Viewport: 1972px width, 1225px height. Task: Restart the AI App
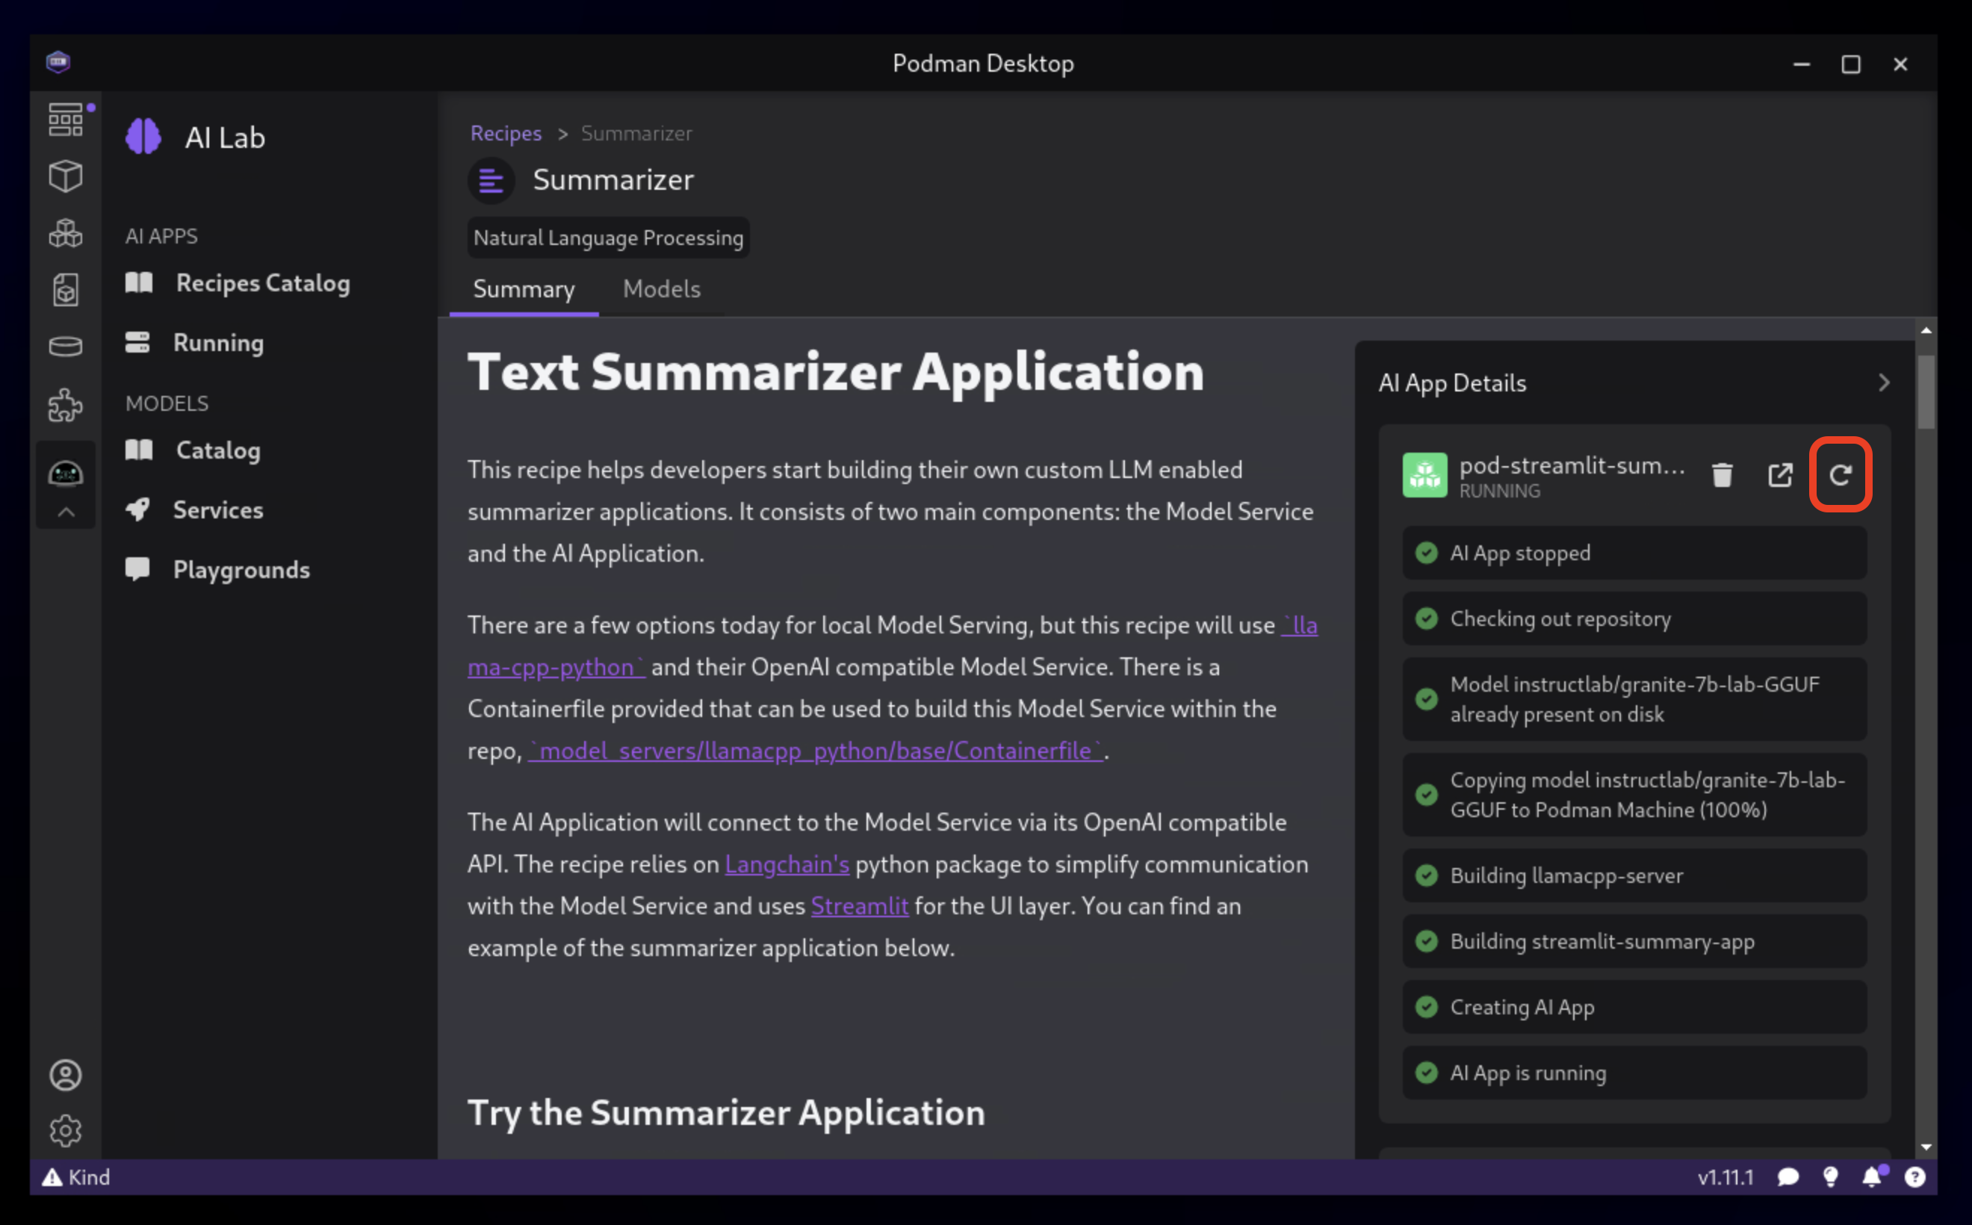1840,475
